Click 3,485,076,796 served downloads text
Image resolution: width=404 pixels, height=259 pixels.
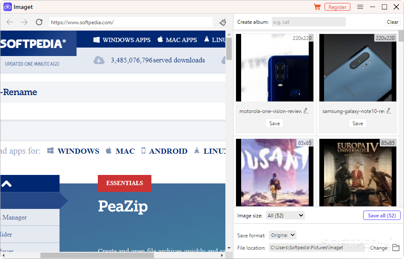tap(158, 60)
